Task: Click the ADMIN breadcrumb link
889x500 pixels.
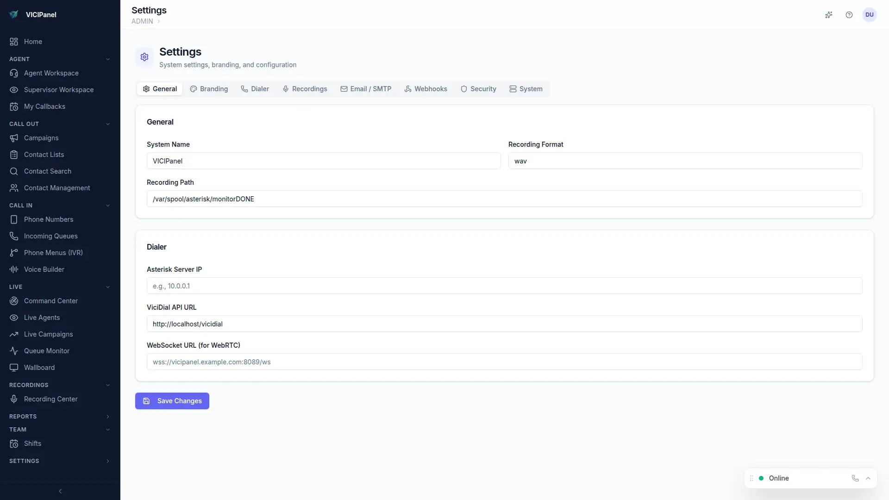Action: [x=142, y=21]
